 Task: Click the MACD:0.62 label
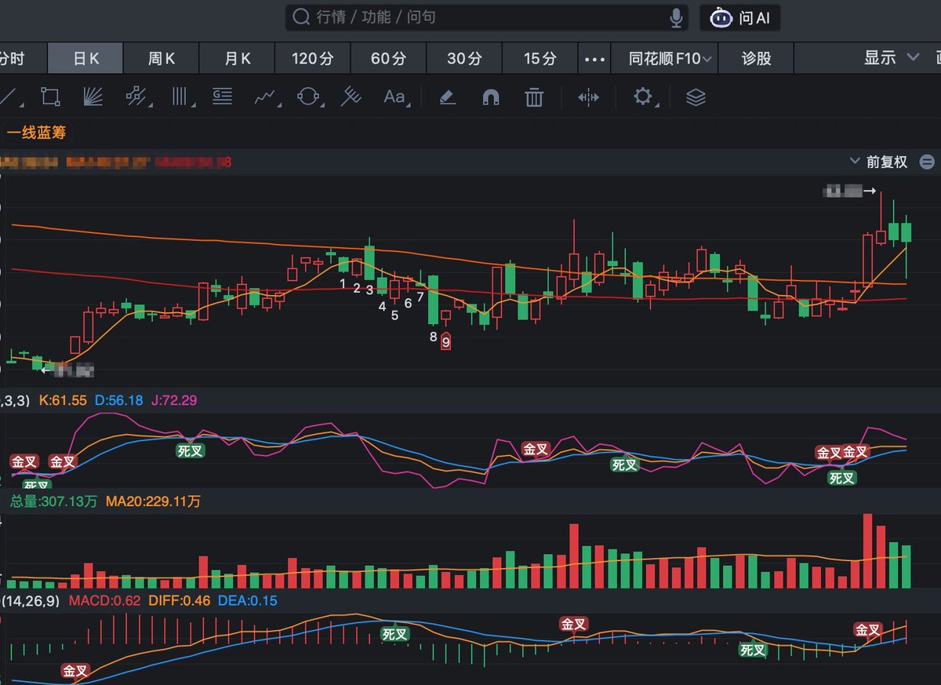(x=106, y=600)
